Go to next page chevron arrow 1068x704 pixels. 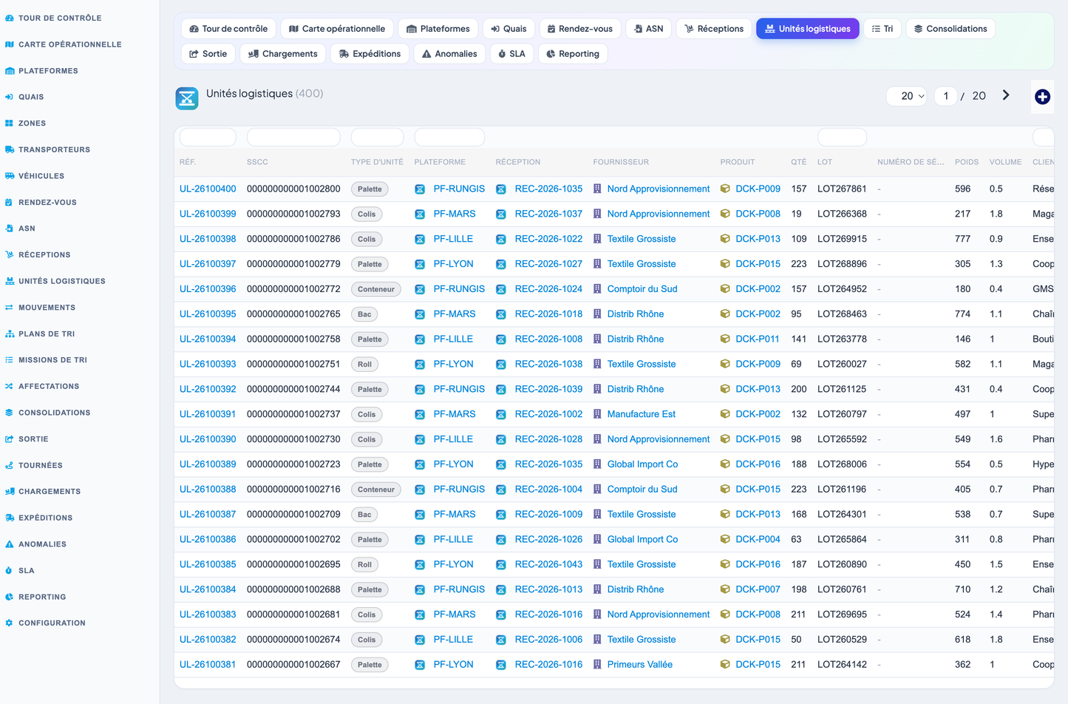[1006, 95]
